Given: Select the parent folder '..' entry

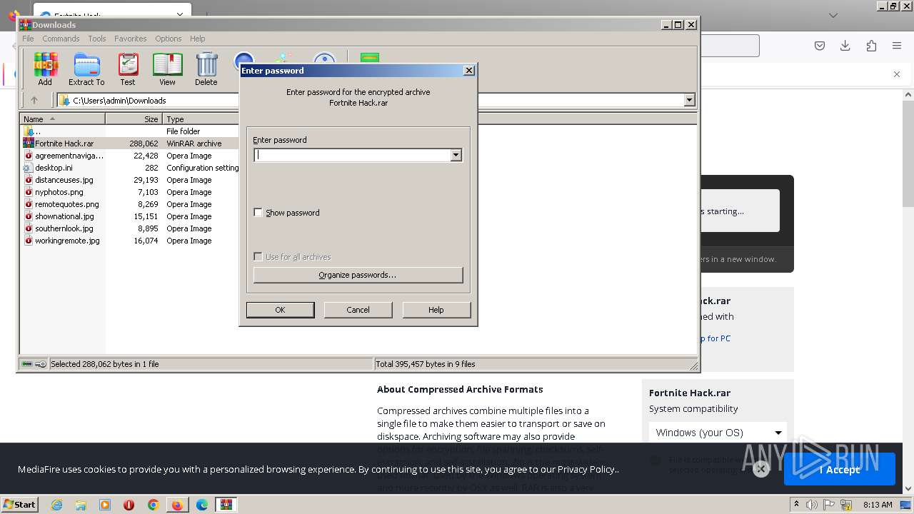Looking at the screenshot, I should click(32, 131).
